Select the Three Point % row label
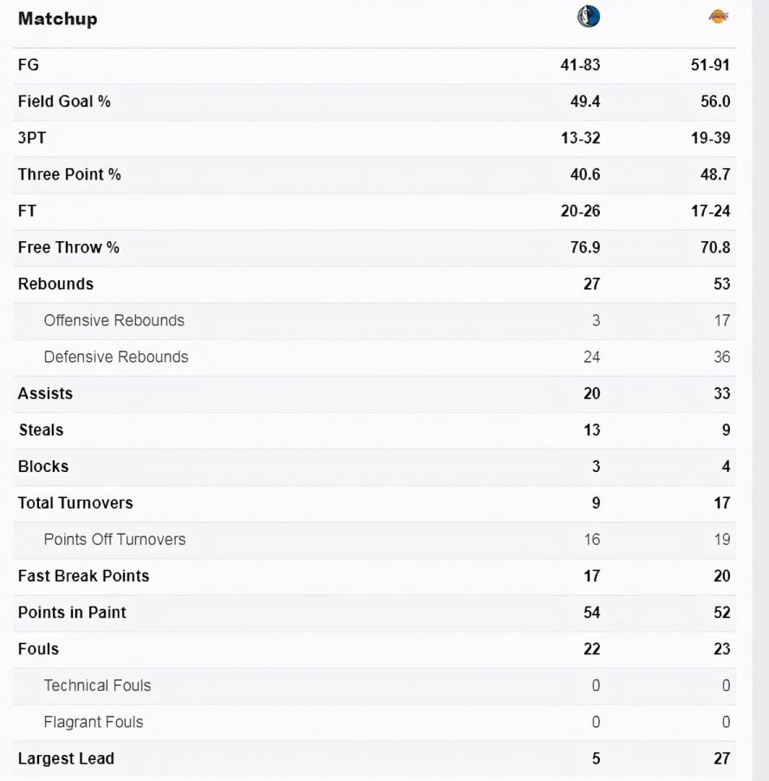The image size is (769, 781). 69,174
